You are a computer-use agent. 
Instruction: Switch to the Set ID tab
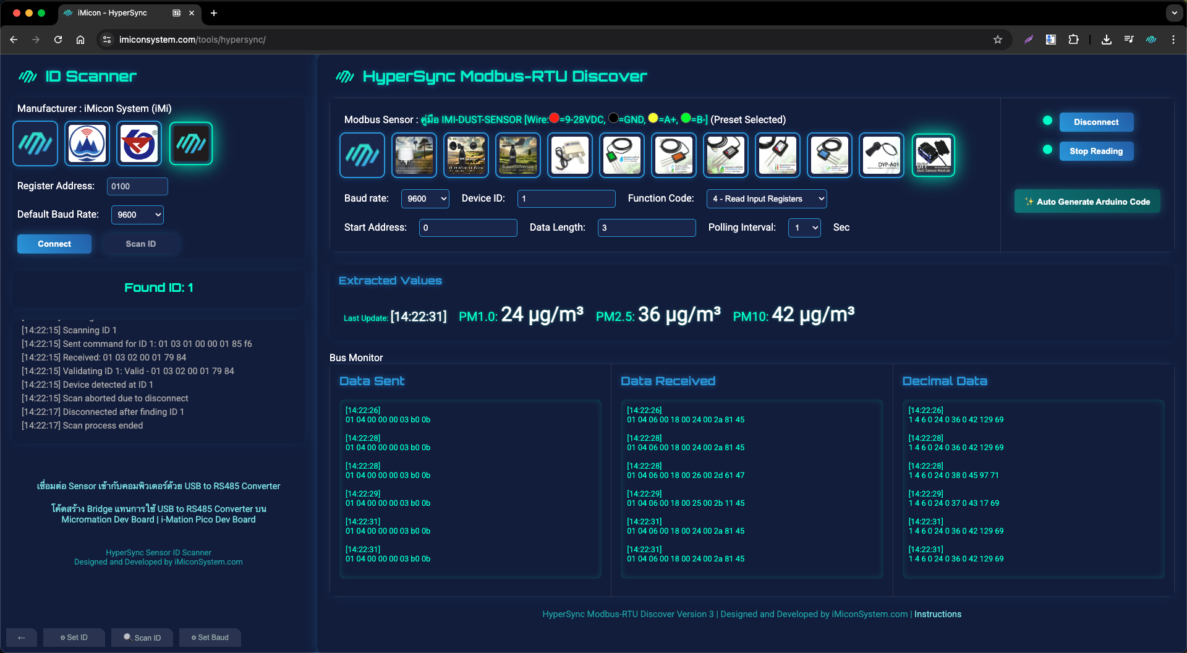coord(74,638)
